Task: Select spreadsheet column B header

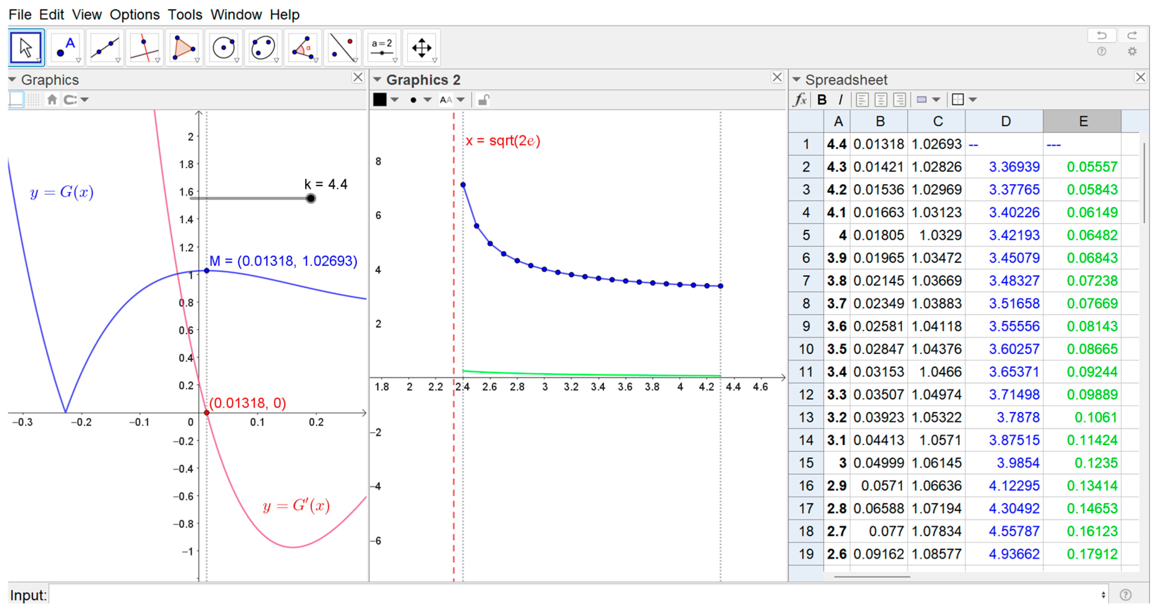Action: pos(879,121)
